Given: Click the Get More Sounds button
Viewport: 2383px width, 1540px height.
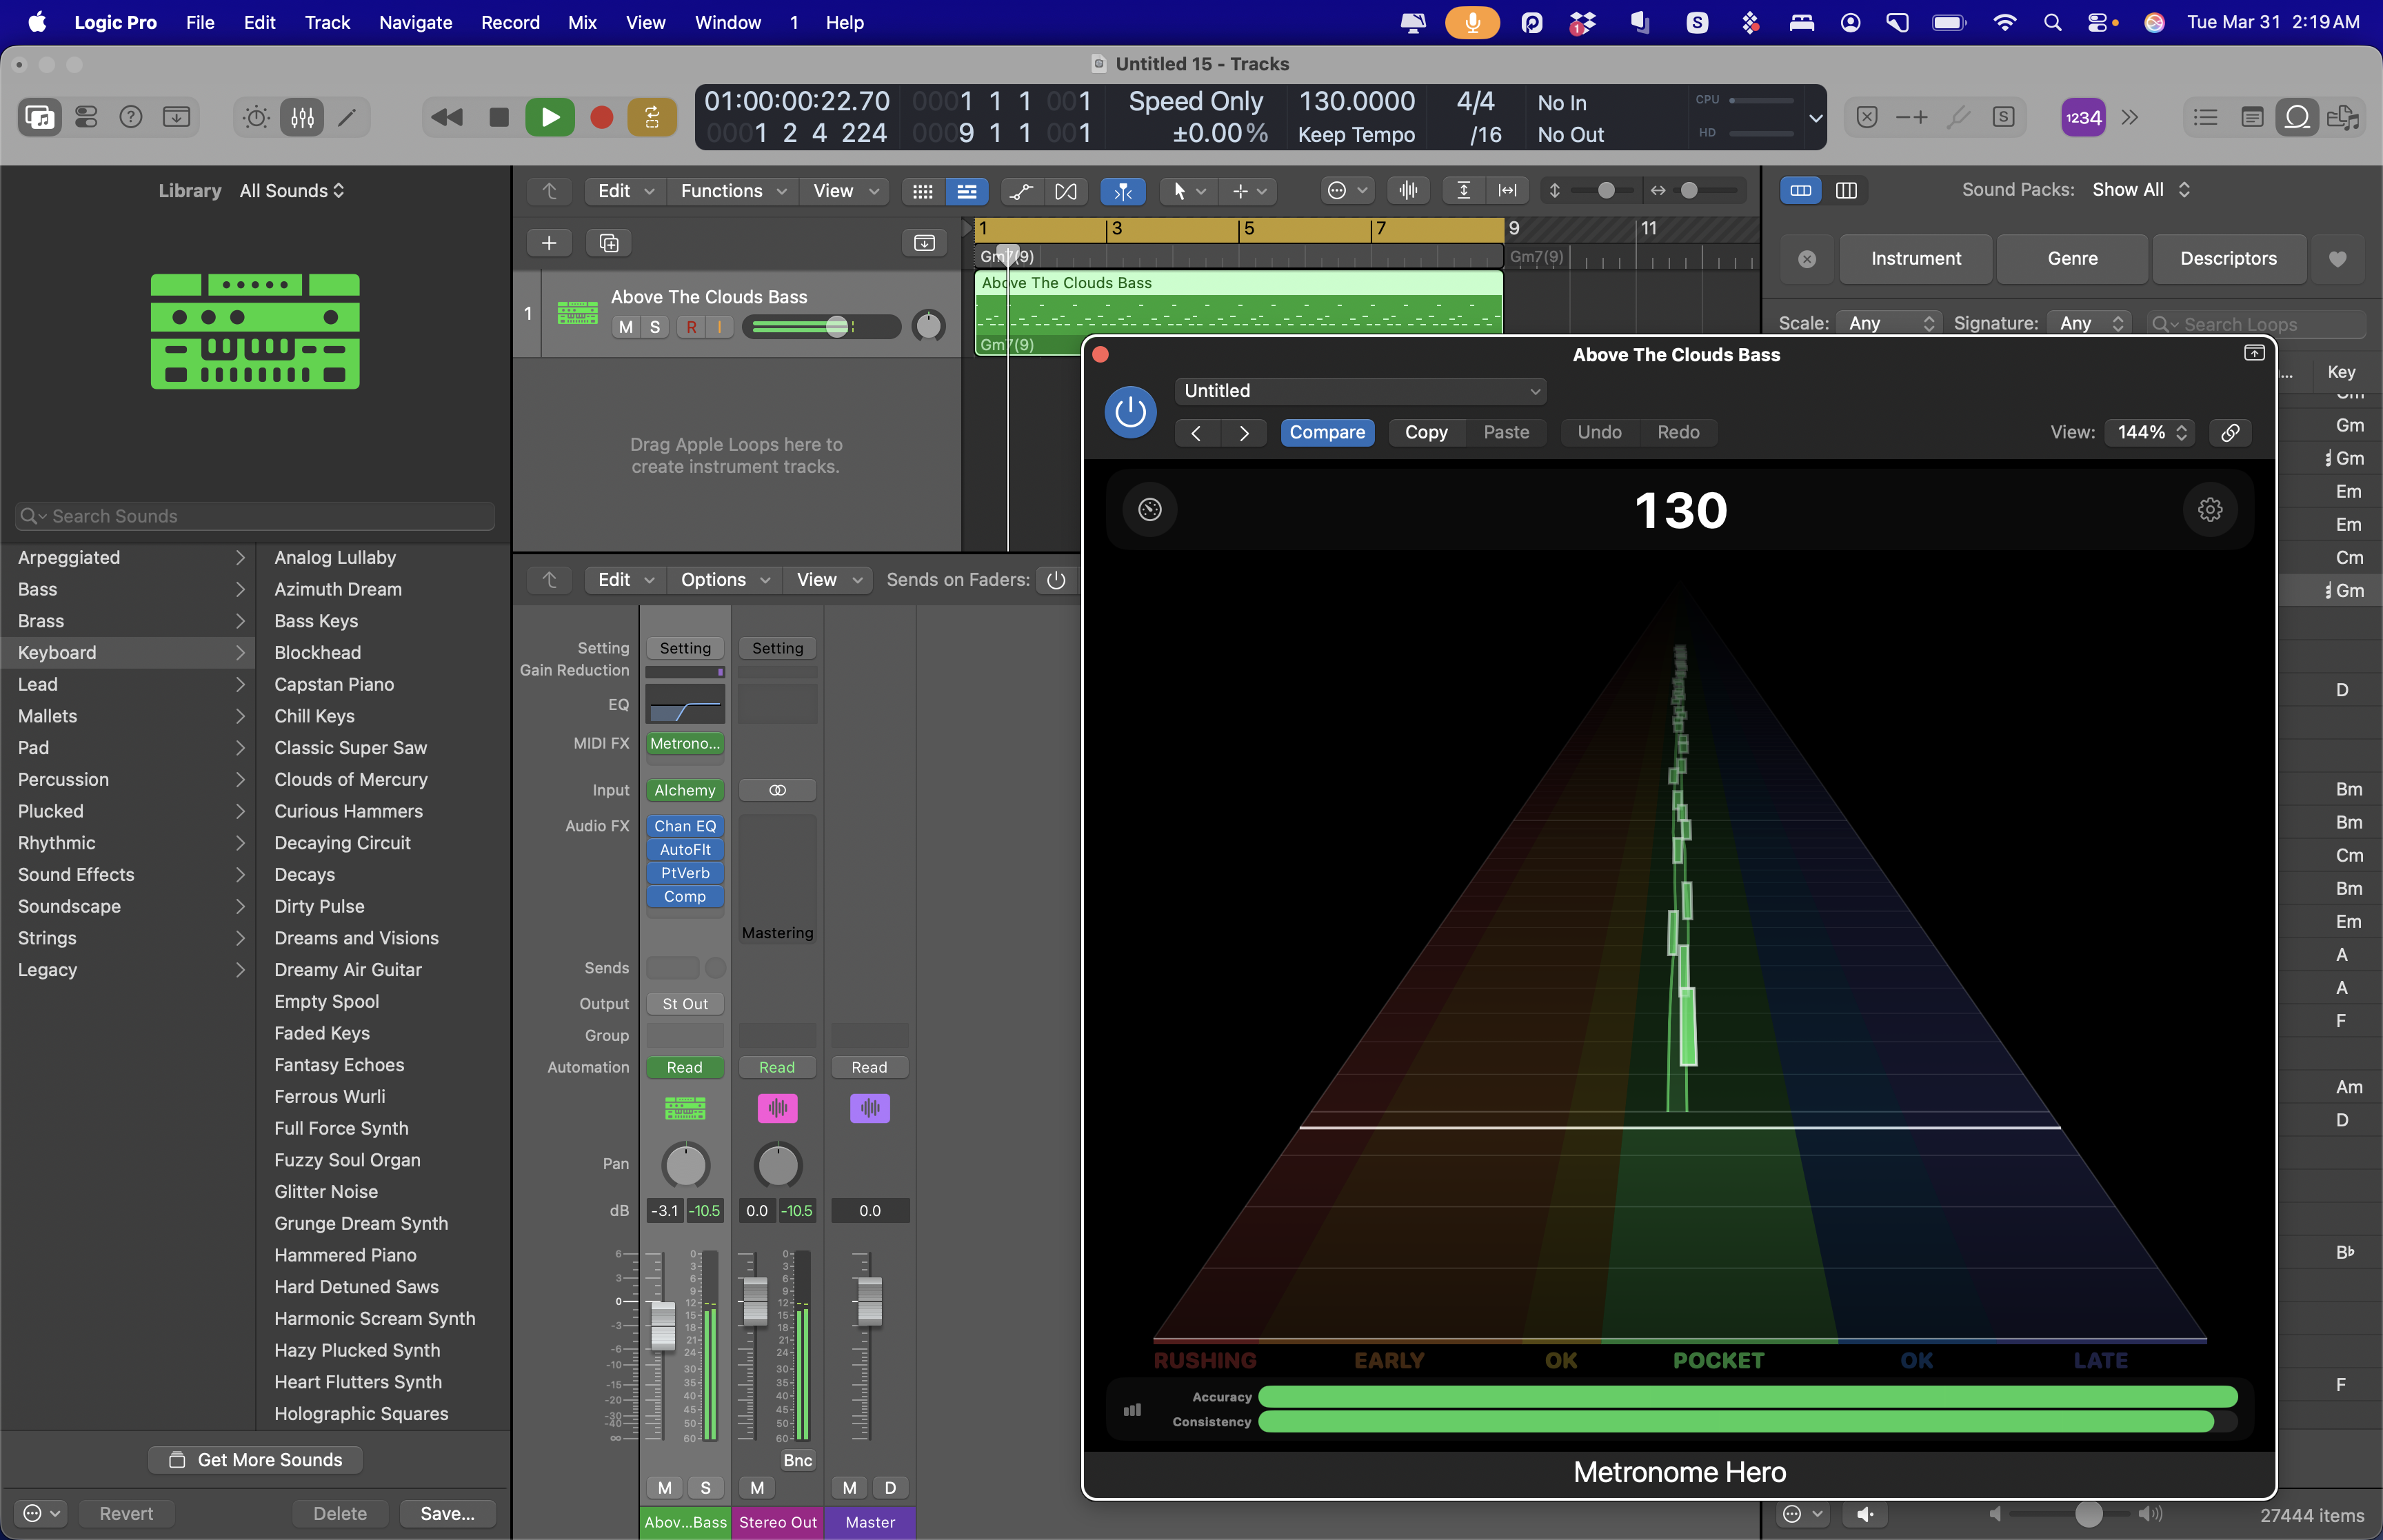Looking at the screenshot, I should (254, 1459).
